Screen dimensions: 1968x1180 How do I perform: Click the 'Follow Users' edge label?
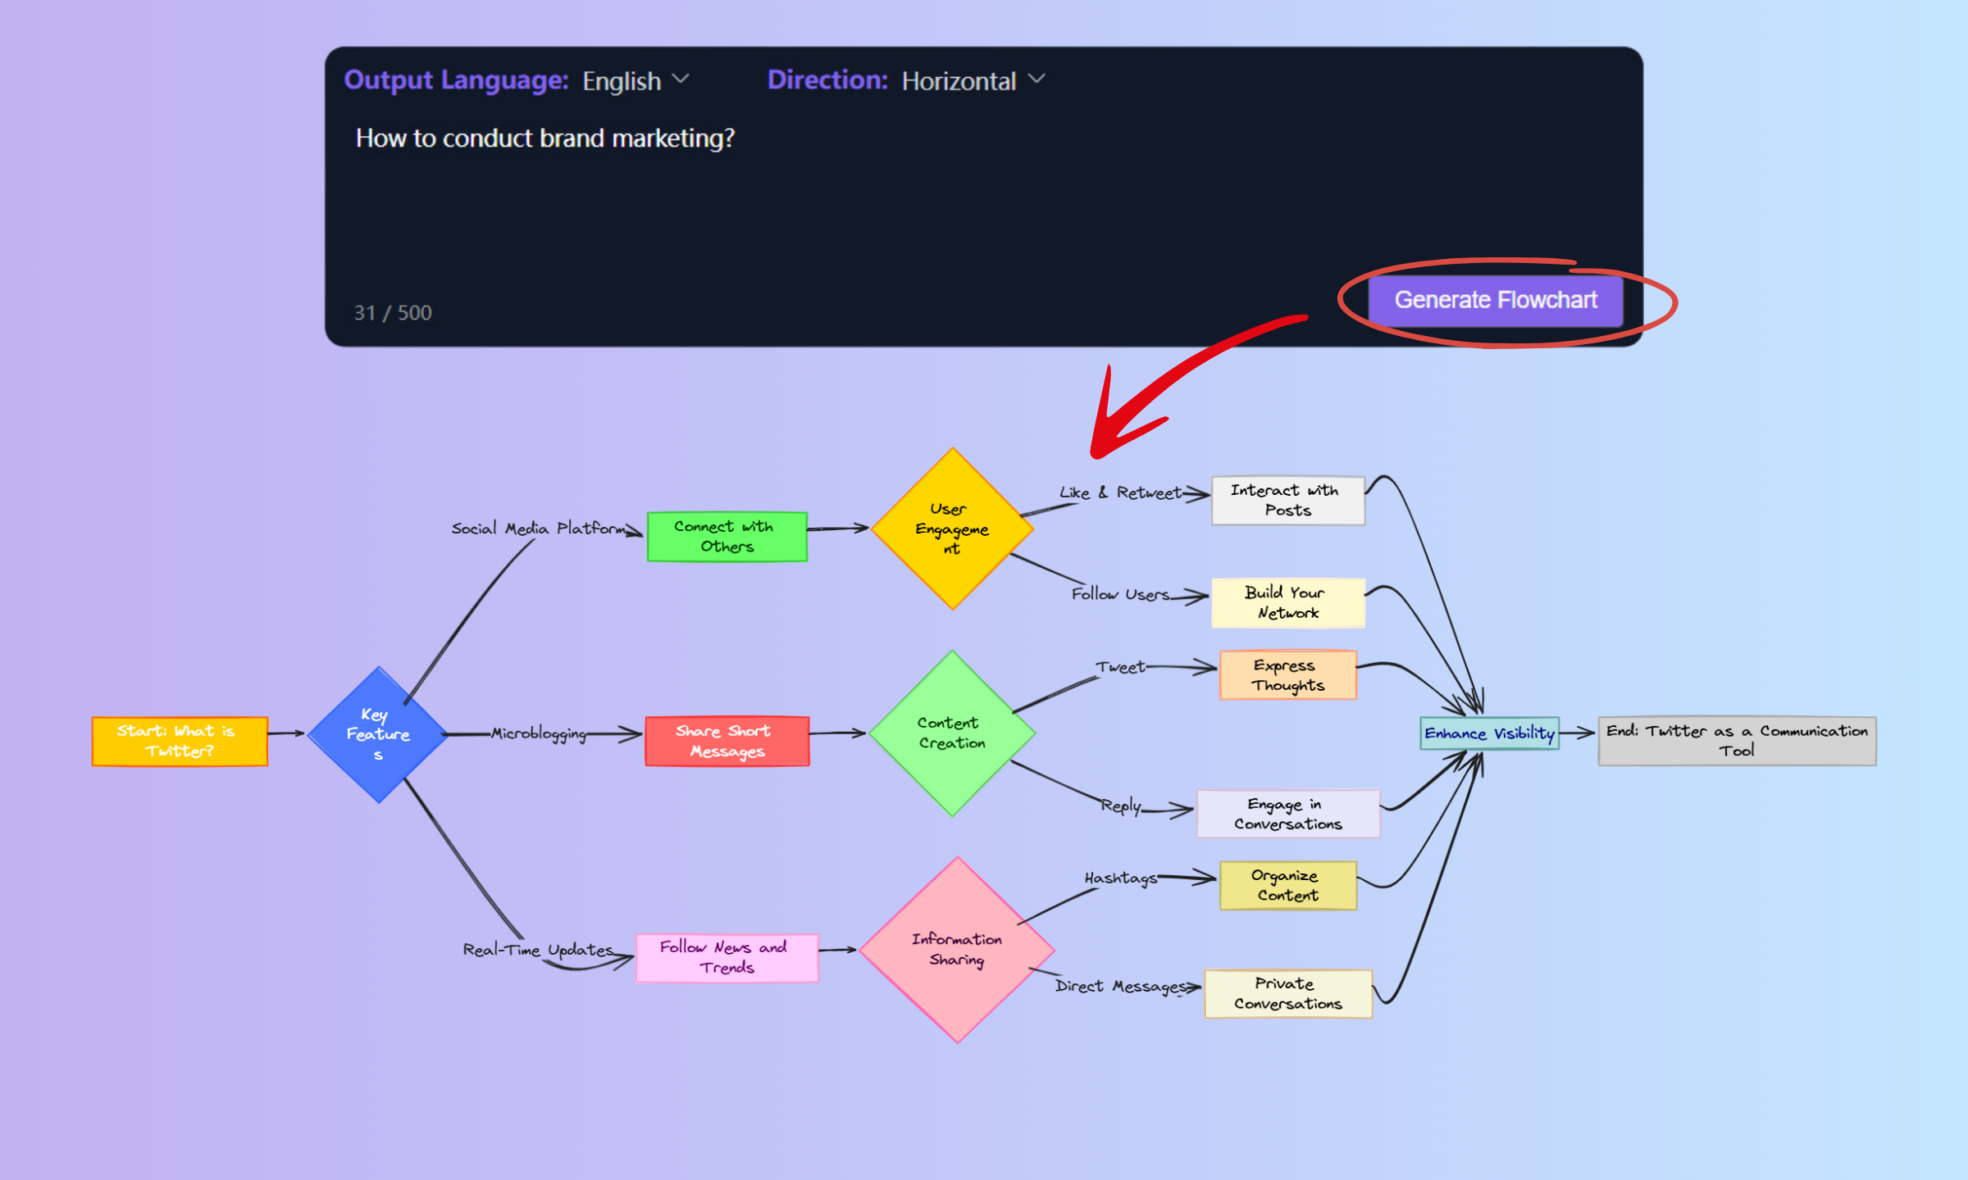[1120, 594]
